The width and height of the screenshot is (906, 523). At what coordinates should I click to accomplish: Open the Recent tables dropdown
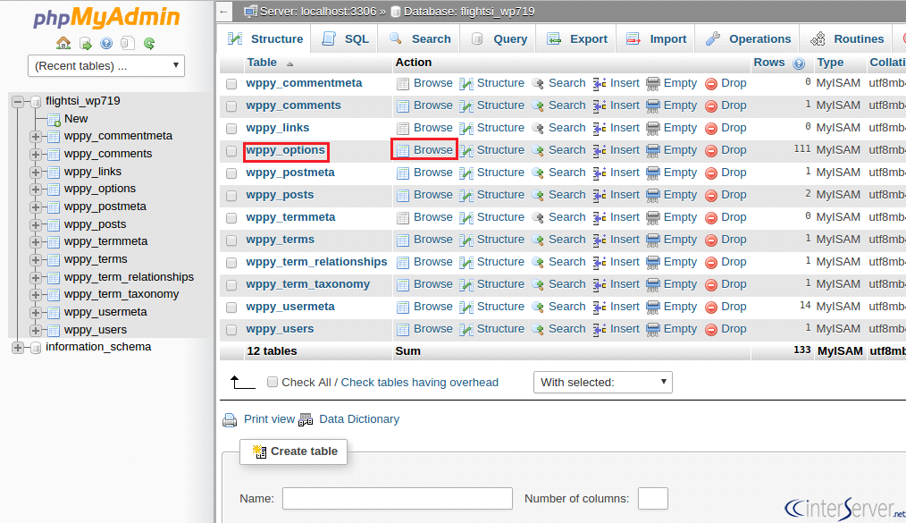pos(106,66)
